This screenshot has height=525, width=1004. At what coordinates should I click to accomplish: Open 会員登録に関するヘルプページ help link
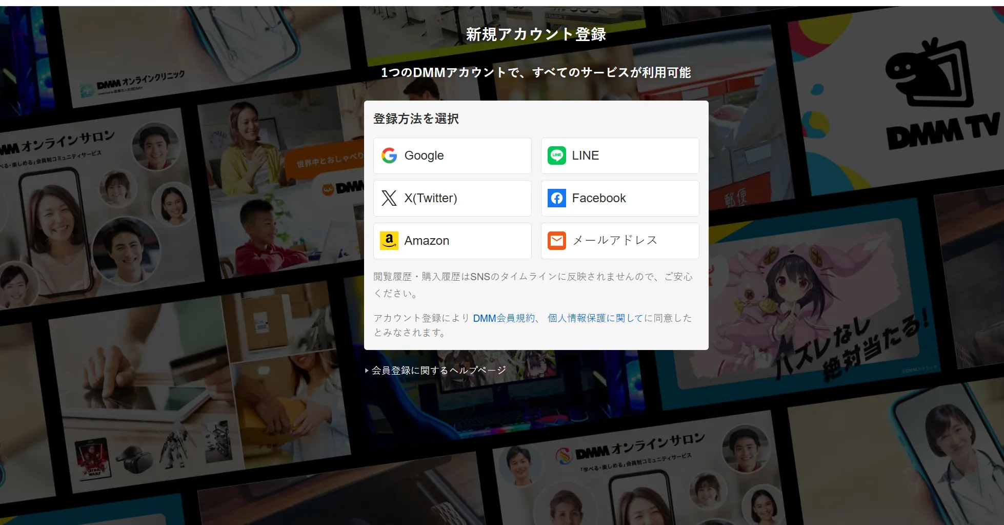tap(438, 371)
